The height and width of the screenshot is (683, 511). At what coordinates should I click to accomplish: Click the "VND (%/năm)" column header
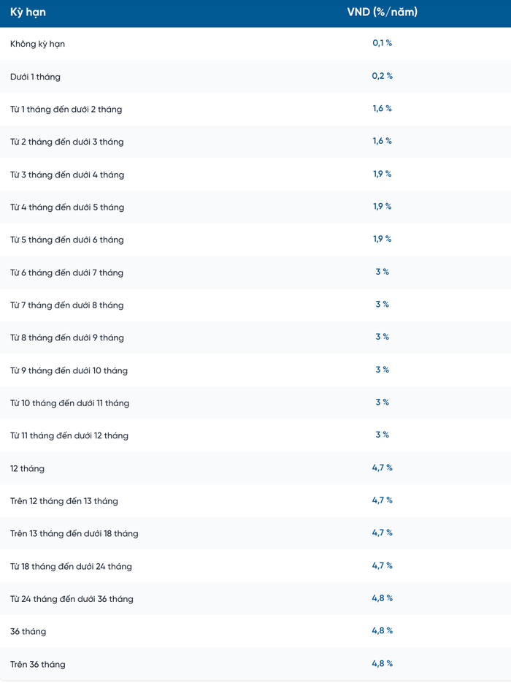coord(382,12)
